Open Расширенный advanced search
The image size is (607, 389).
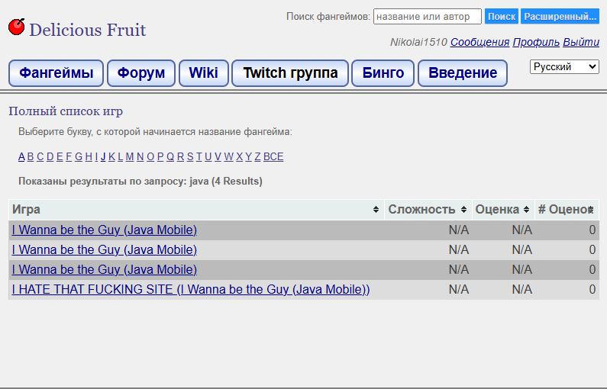560,17
